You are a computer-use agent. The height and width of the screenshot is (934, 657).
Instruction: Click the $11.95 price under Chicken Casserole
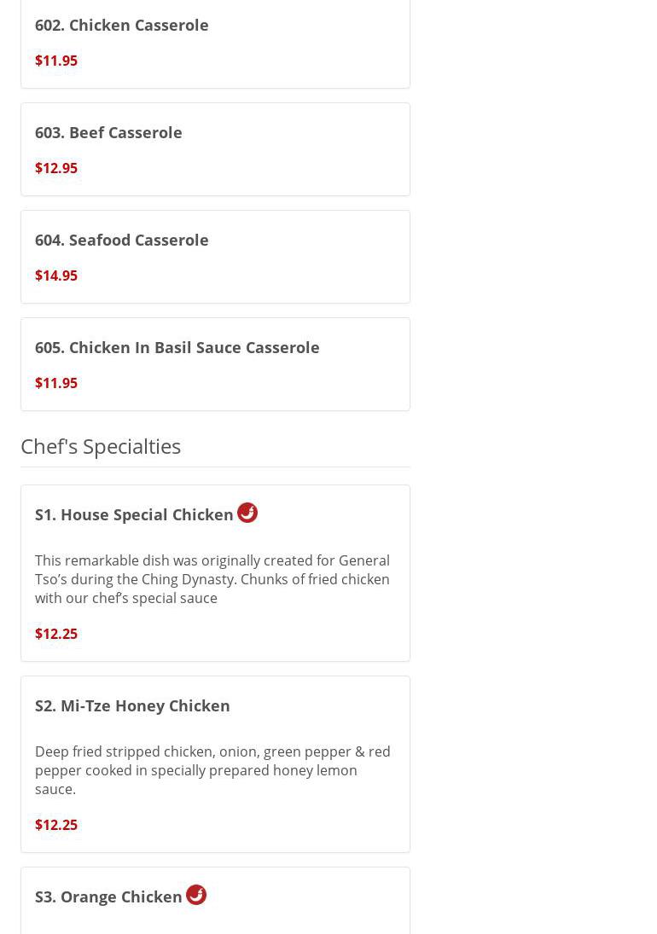tap(56, 61)
